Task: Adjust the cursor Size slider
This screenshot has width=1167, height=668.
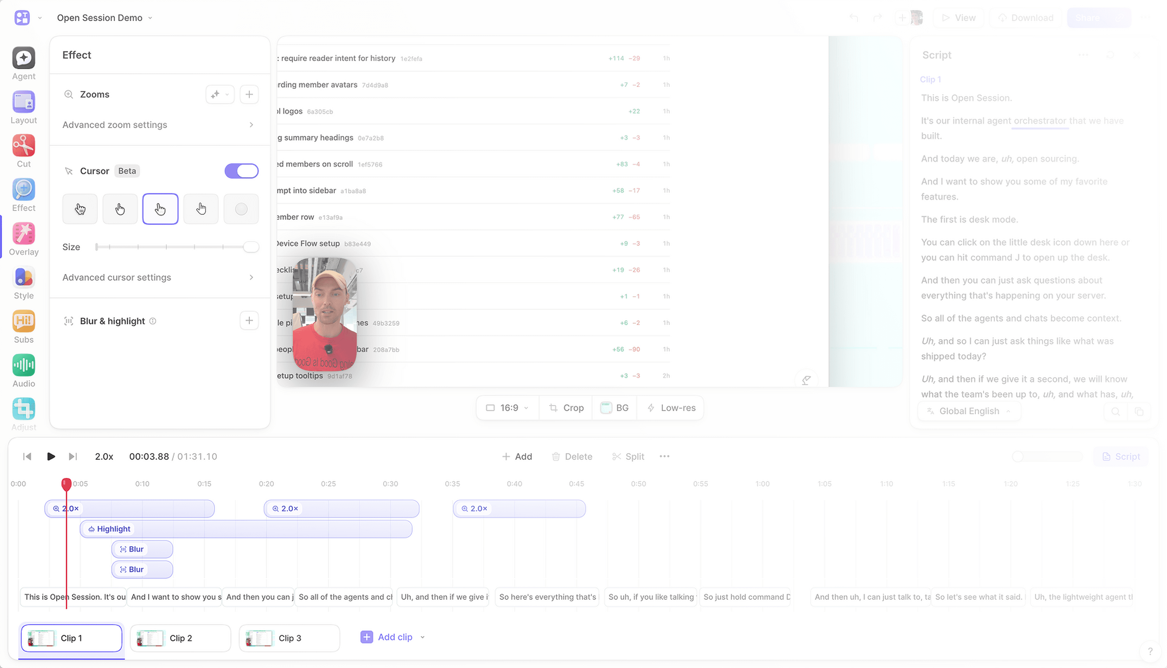Action: 177,247
